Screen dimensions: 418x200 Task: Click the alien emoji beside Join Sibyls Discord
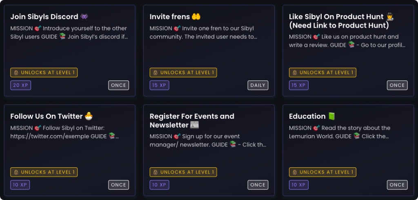tap(84, 17)
